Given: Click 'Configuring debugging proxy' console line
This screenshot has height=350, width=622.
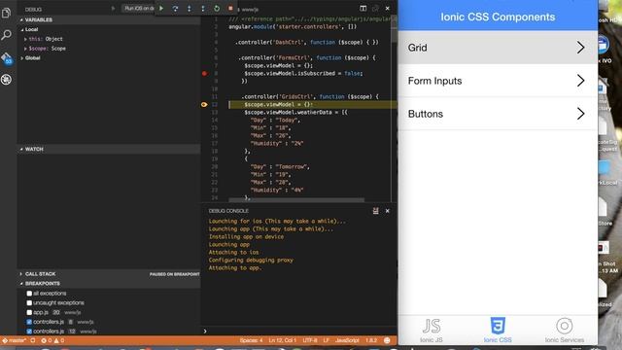Looking at the screenshot, I should pyautogui.click(x=251, y=260).
